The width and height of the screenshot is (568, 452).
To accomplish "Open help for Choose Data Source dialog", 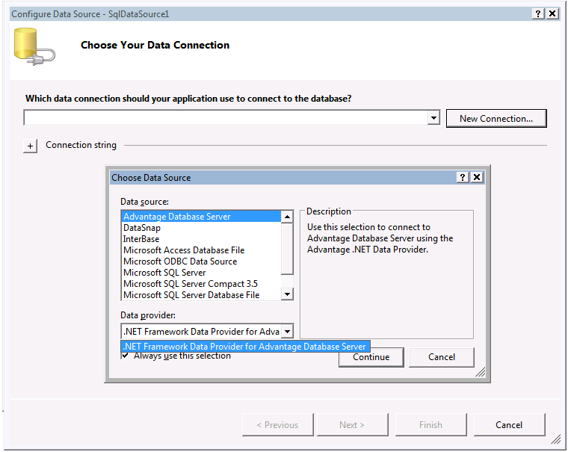I will pyautogui.click(x=462, y=178).
